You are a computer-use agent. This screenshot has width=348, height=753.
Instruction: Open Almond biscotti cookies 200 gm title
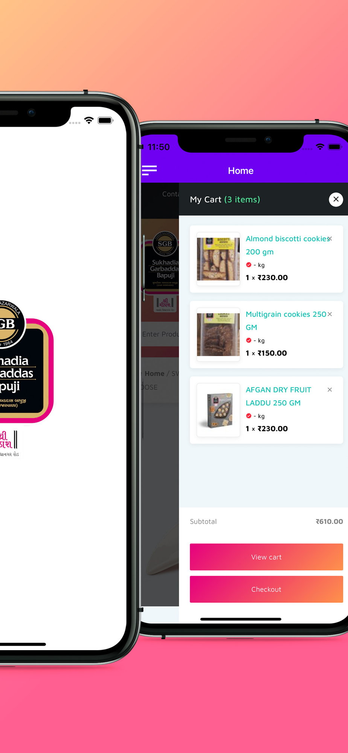[x=288, y=245]
